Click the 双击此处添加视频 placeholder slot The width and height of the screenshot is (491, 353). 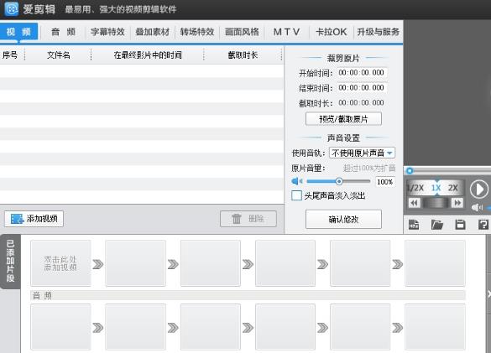(60, 263)
